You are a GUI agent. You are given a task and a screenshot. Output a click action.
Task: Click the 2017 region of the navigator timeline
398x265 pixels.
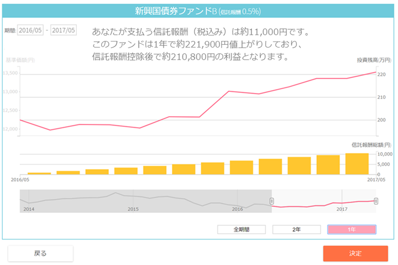(342, 209)
